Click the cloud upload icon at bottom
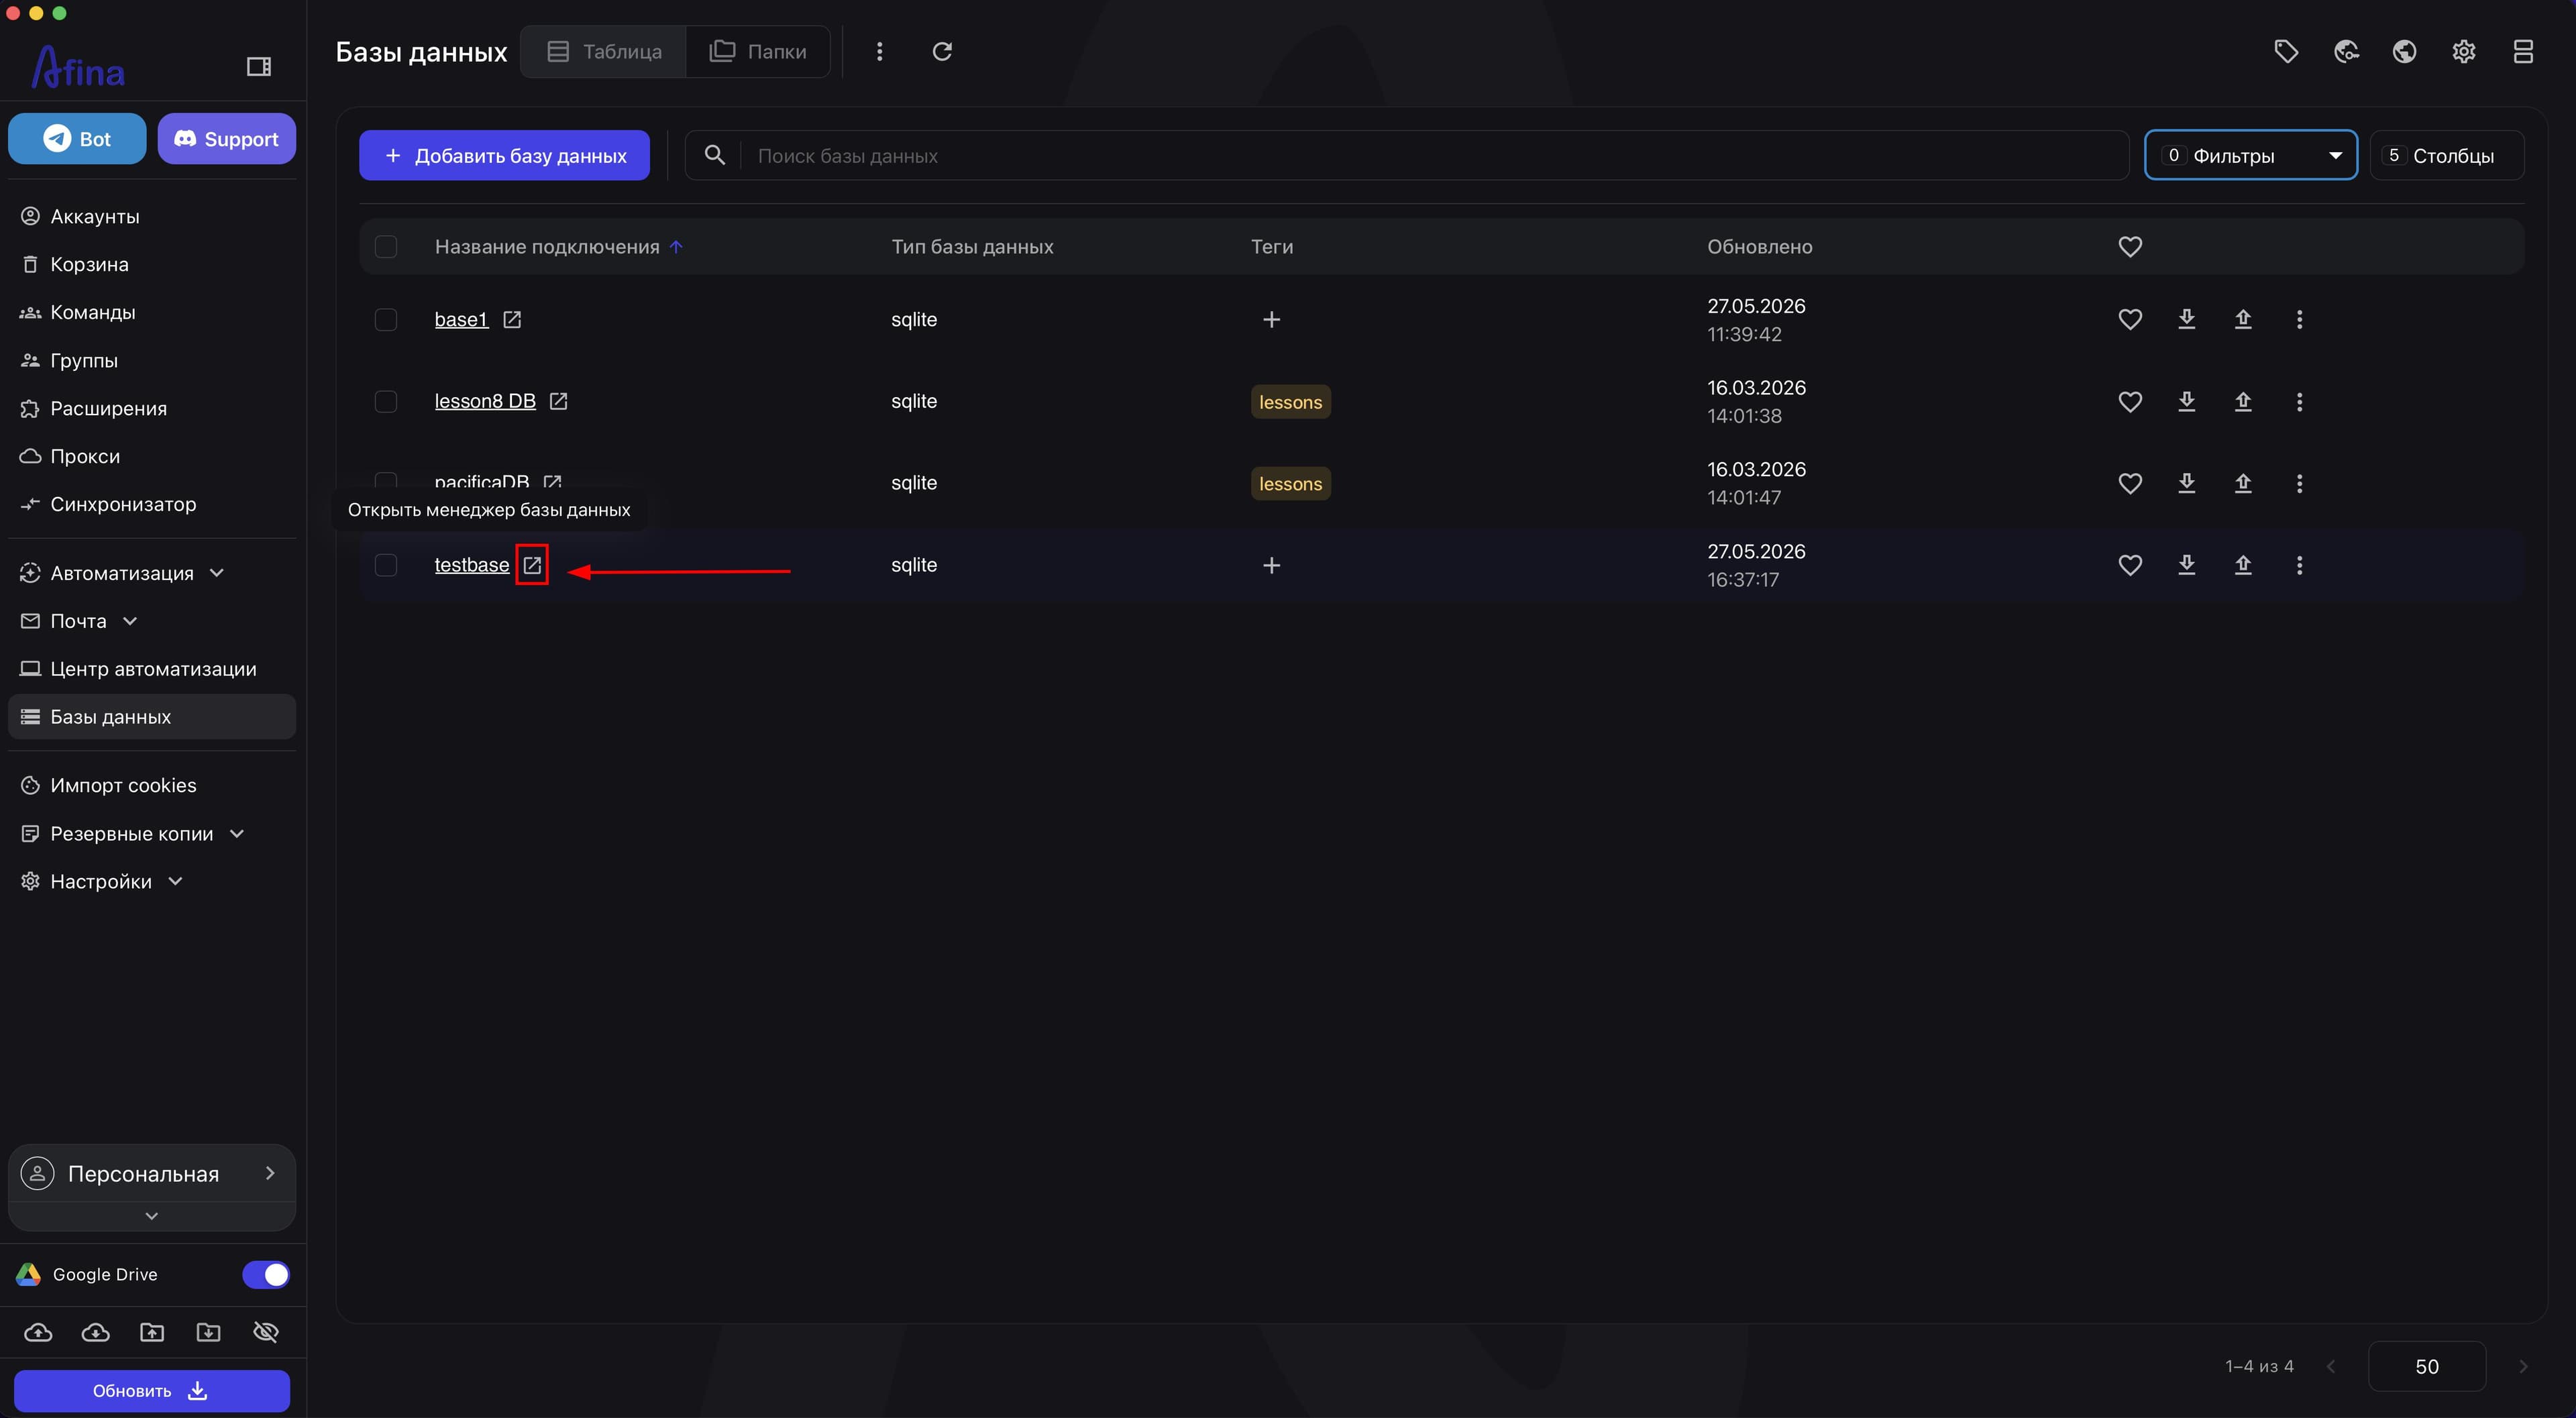This screenshot has height=1418, width=2576. point(38,1332)
